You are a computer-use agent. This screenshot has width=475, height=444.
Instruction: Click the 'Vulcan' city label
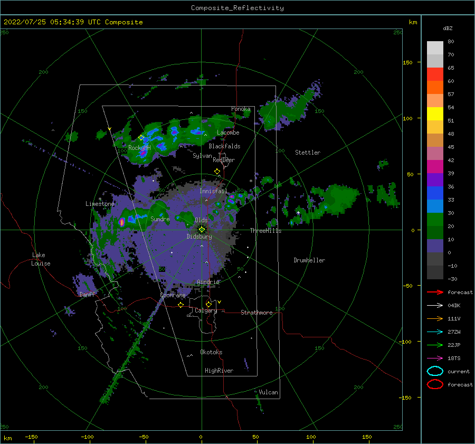pos(268,392)
